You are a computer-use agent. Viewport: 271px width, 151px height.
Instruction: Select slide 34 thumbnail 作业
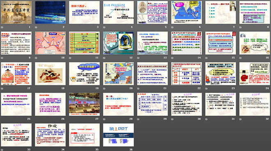[50, 135]
